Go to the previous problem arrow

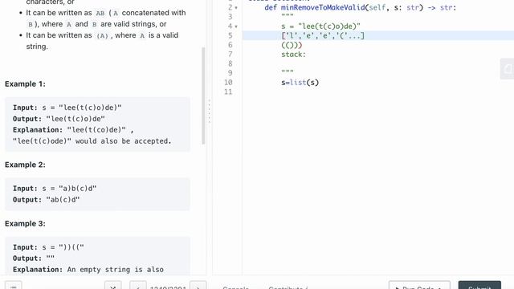(x=137, y=286)
